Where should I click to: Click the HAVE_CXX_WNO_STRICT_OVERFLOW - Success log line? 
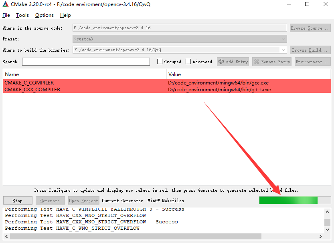tap(91, 222)
